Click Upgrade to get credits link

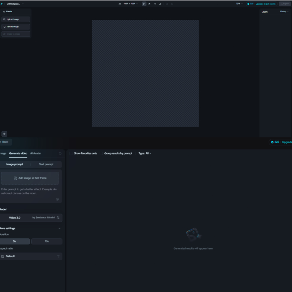click(265, 4)
